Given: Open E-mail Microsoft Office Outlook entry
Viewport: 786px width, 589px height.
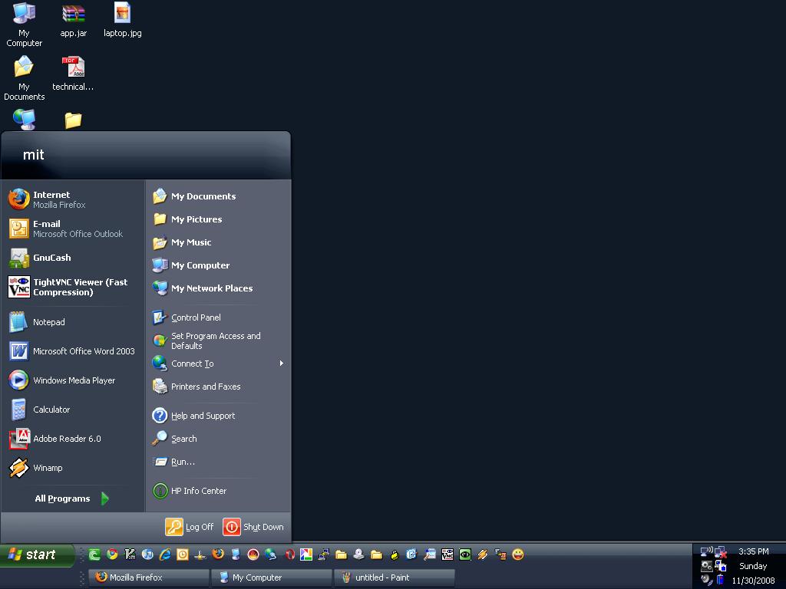Looking at the screenshot, I should coord(73,229).
